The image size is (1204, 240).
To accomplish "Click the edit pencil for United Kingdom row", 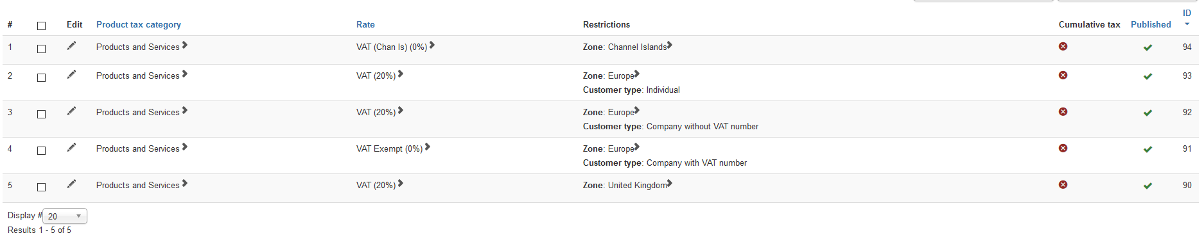I will tap(71, 184).
